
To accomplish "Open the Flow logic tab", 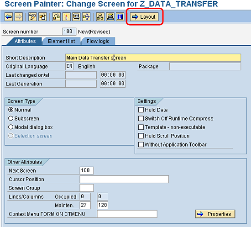I will tap(98, 41).
